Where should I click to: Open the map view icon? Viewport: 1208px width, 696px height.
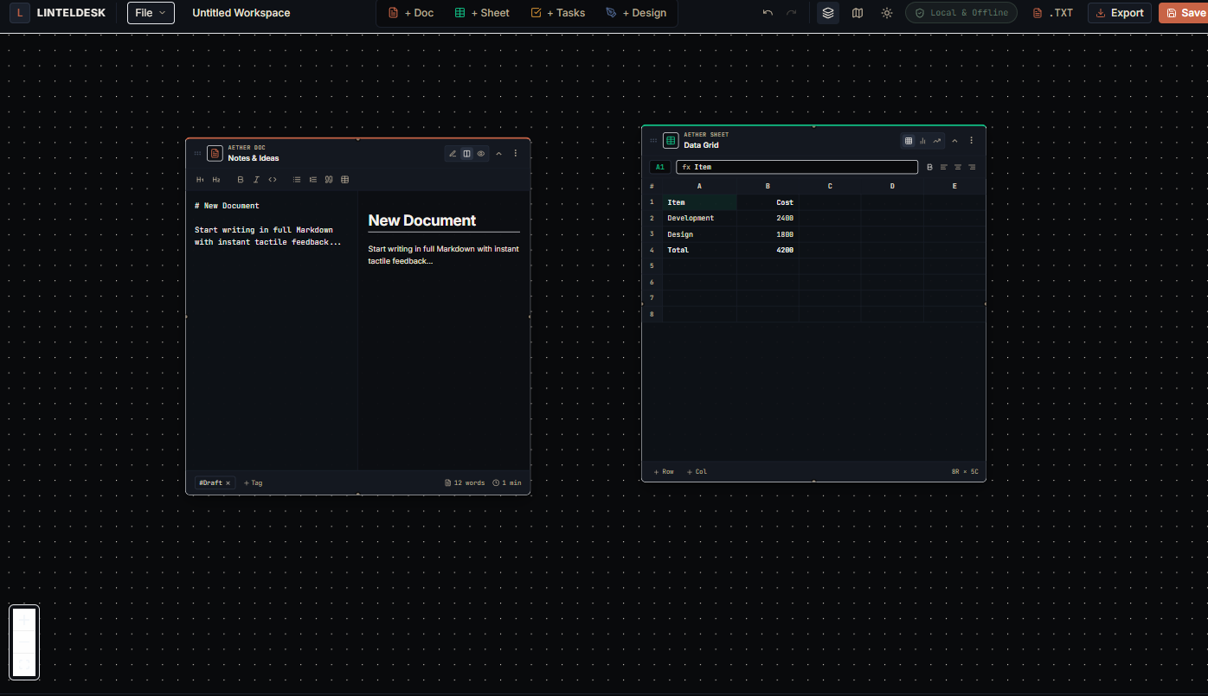tap(858, 13)
